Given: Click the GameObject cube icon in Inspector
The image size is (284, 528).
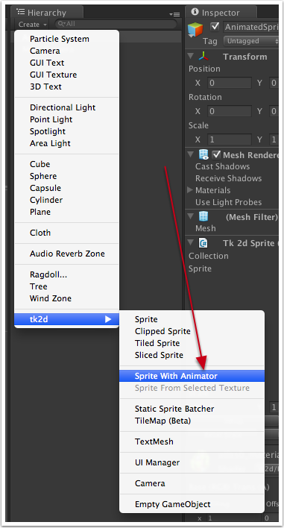Looking at the screenshot, I should click(x=195, y=30).
